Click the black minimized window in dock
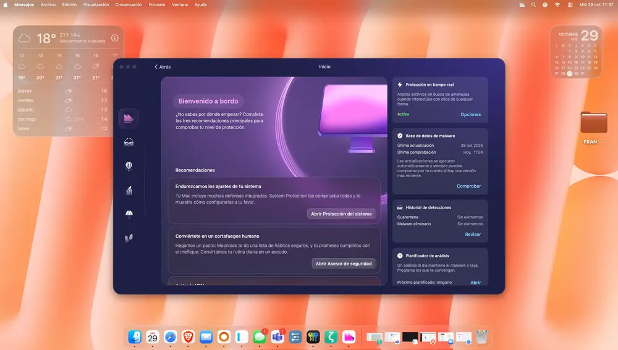This screenshot has width=618, height=350. pyautogui.click(x=410, y=338)
